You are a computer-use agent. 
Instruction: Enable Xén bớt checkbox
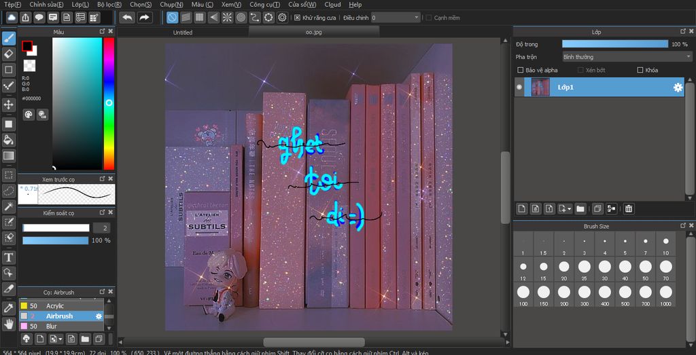(x=580, y=70)
